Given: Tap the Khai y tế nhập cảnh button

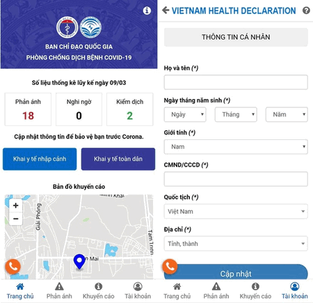Looking at the screenshot, I should [x=40, y=159].
